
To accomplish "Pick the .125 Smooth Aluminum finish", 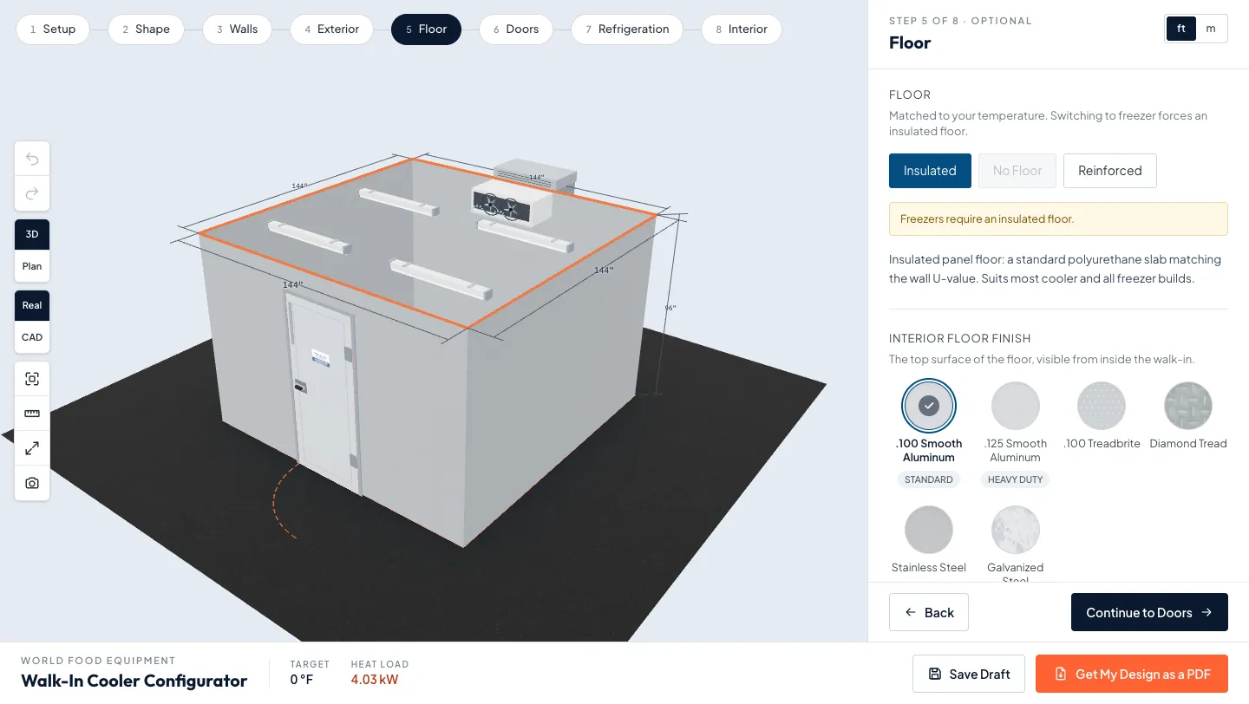I will [x=1015, y=433].
